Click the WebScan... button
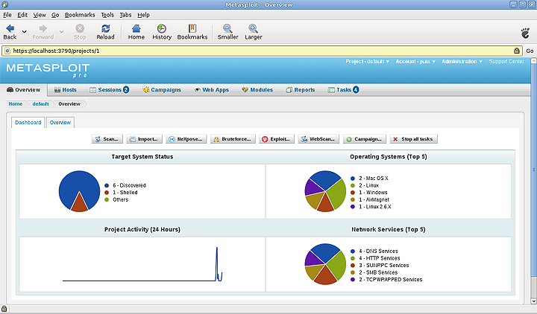This screenshot has height=314, width=537. 318,139
